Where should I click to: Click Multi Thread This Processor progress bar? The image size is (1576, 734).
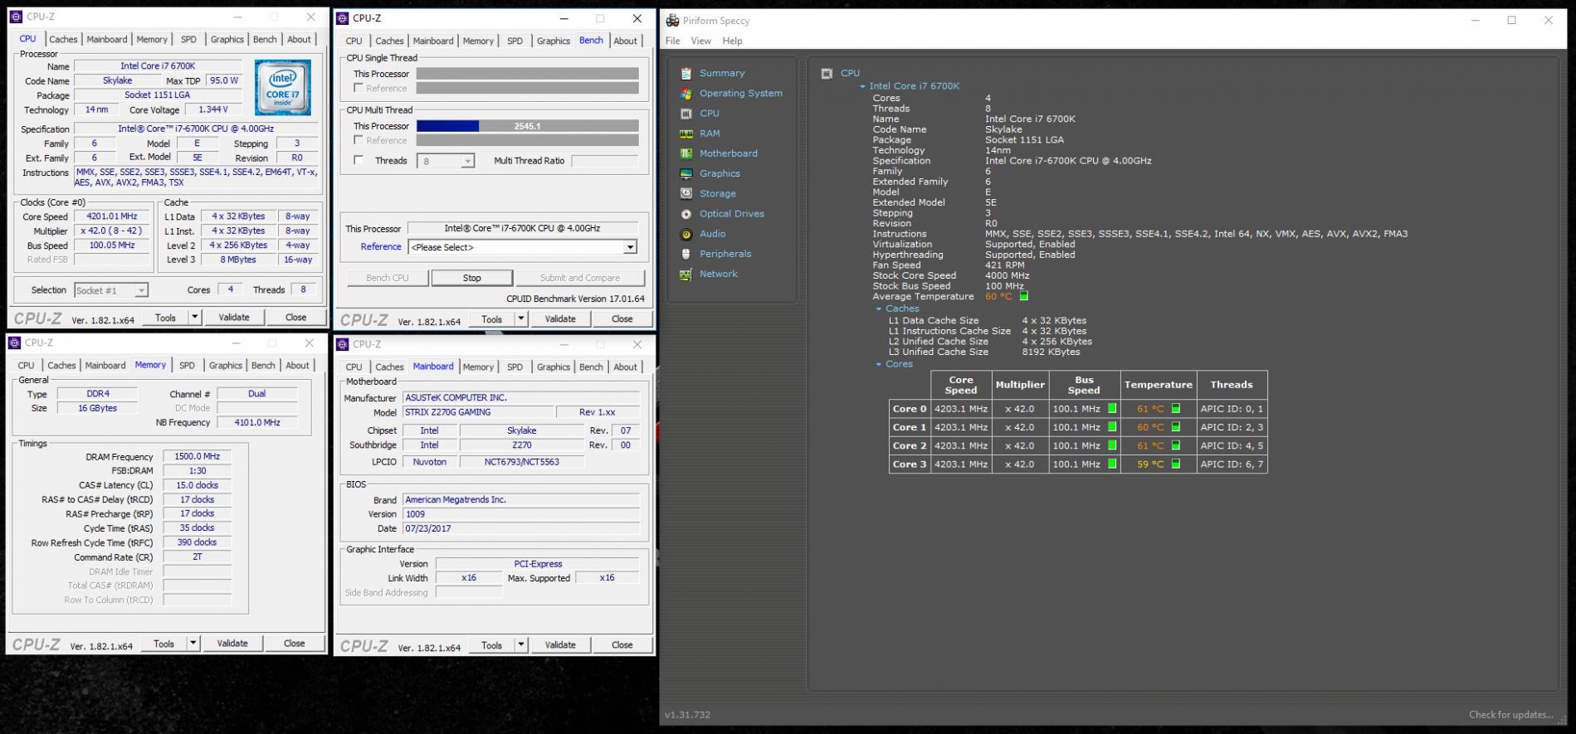(x=527, y=126)
